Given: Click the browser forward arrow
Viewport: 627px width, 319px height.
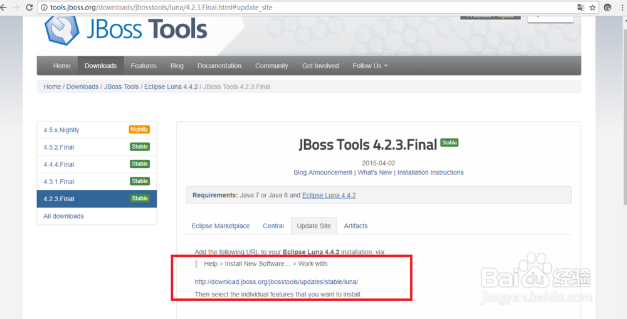Looking at the screenshot, I should tap(16, 7).
